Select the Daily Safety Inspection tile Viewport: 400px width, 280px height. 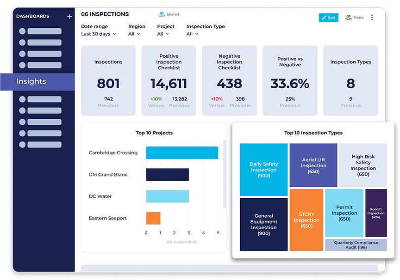coord(263,170)
